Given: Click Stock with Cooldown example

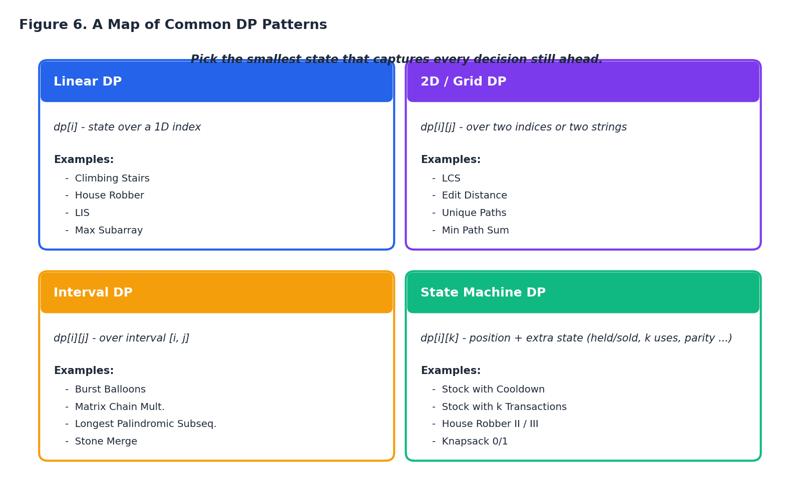Looking at the screenshot, I should (493, 389).
